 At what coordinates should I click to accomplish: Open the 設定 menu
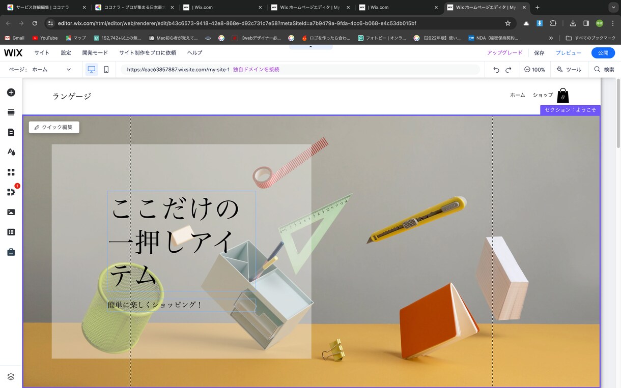pyautogui.click(x=66, y=53)
